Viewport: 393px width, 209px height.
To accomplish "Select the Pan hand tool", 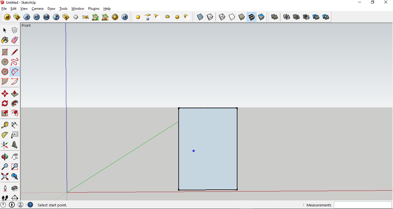I will [14, 157].
